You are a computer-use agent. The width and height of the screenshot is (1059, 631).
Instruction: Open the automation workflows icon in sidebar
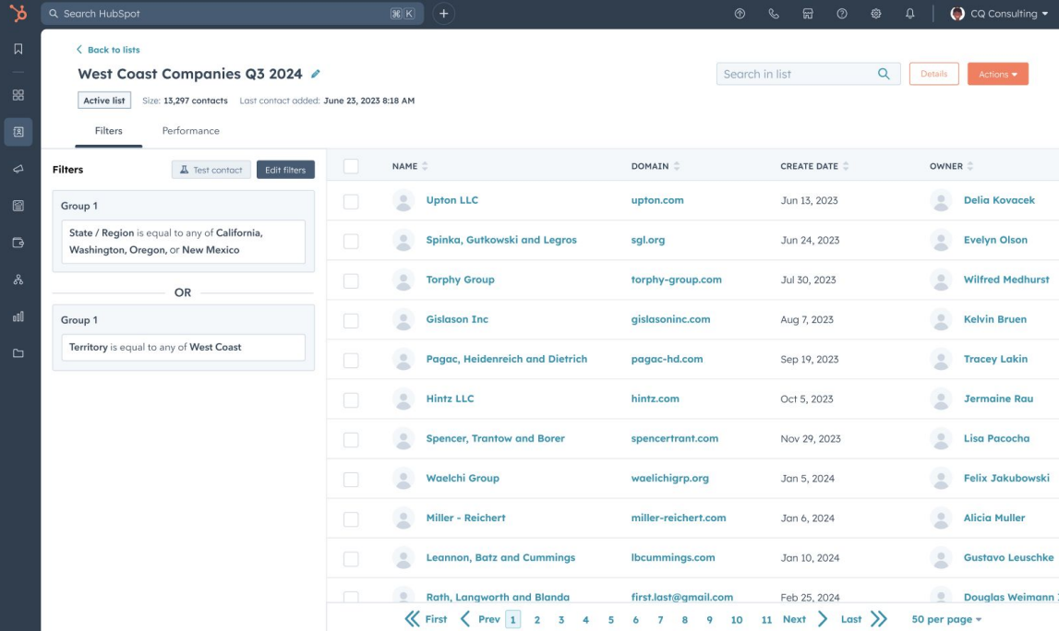(x=18, y=280)
